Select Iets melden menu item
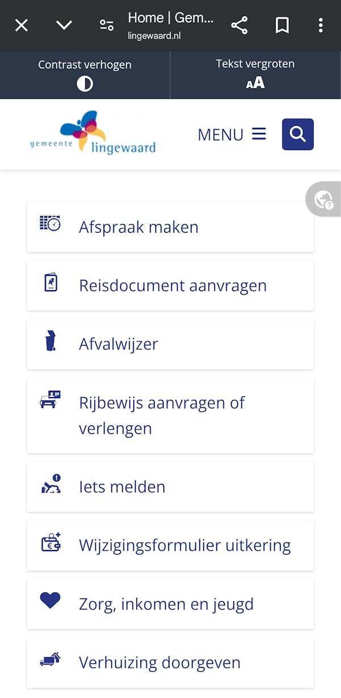Image resolution: width=341 pixels, height=698 pixels. tap(122, 487)
